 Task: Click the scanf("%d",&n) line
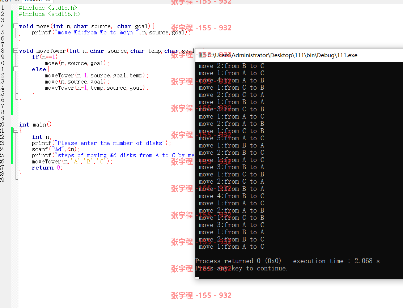(56, 149)
